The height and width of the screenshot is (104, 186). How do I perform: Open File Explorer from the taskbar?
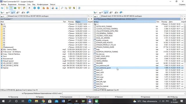click(36, 101)
